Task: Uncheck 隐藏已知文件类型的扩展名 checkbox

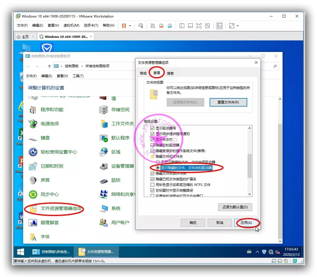Action: coord(153,179)
